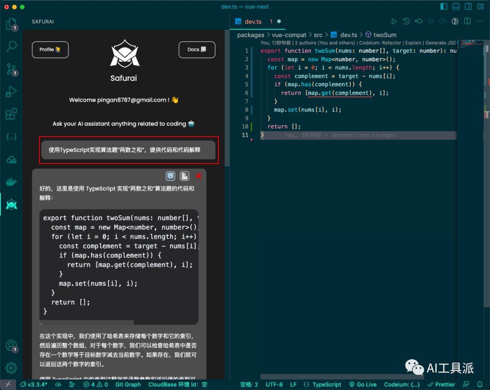Click the src breadcrumb
The width and height of the screenshot is (490, 390).
pos(318,35)
